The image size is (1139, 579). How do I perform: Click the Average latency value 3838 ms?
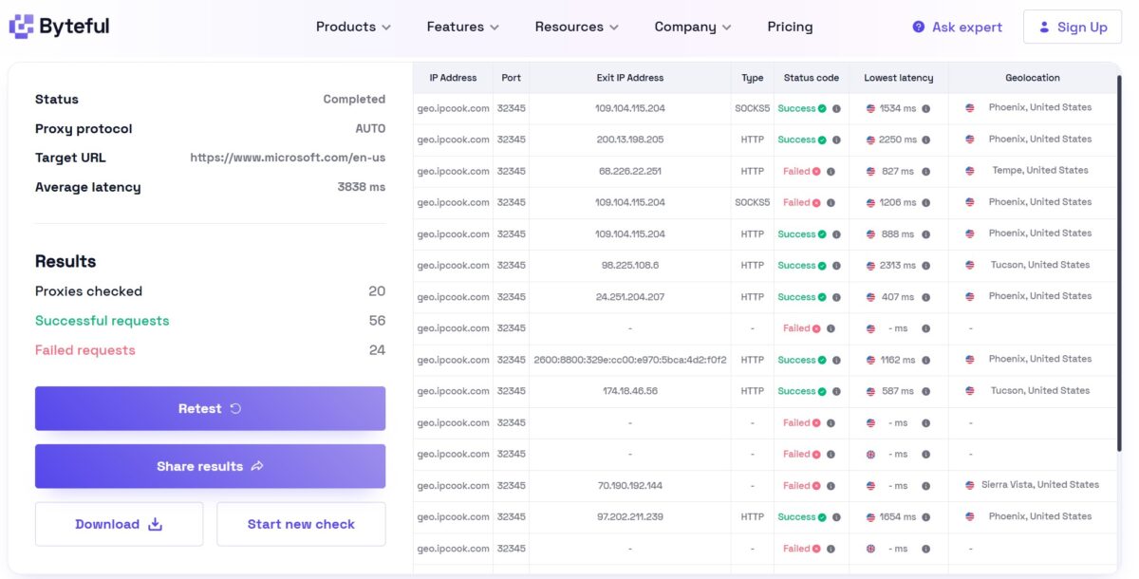coord(362,187)
